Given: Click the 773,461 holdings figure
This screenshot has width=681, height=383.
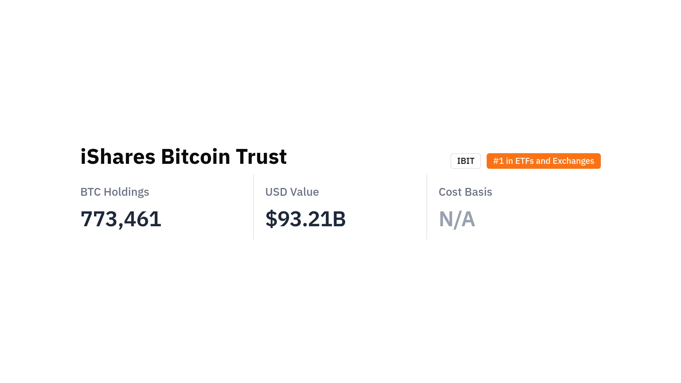Looking at the screenshot, I should (121, 219).
